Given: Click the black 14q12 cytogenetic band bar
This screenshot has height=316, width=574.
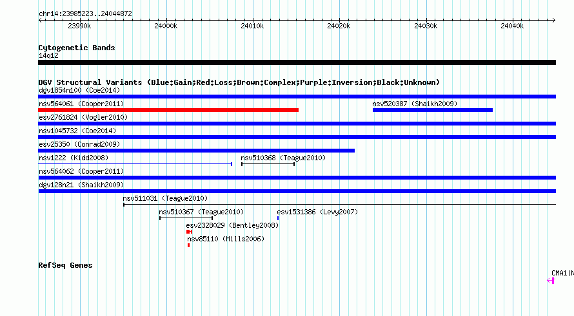Looking at the screenshot, I should click(x=297, y=62).
